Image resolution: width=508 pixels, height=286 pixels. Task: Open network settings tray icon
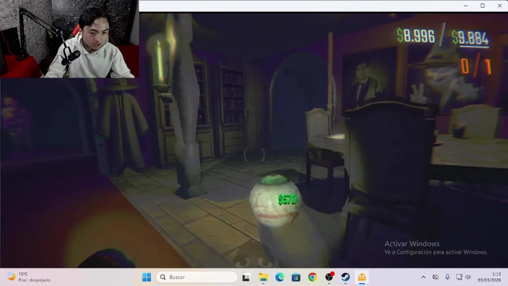click(x=459, y=277)
